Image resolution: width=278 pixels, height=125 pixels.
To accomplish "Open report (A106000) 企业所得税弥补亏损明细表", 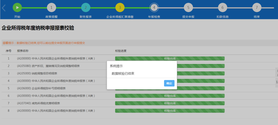I will tap(41, 88).
